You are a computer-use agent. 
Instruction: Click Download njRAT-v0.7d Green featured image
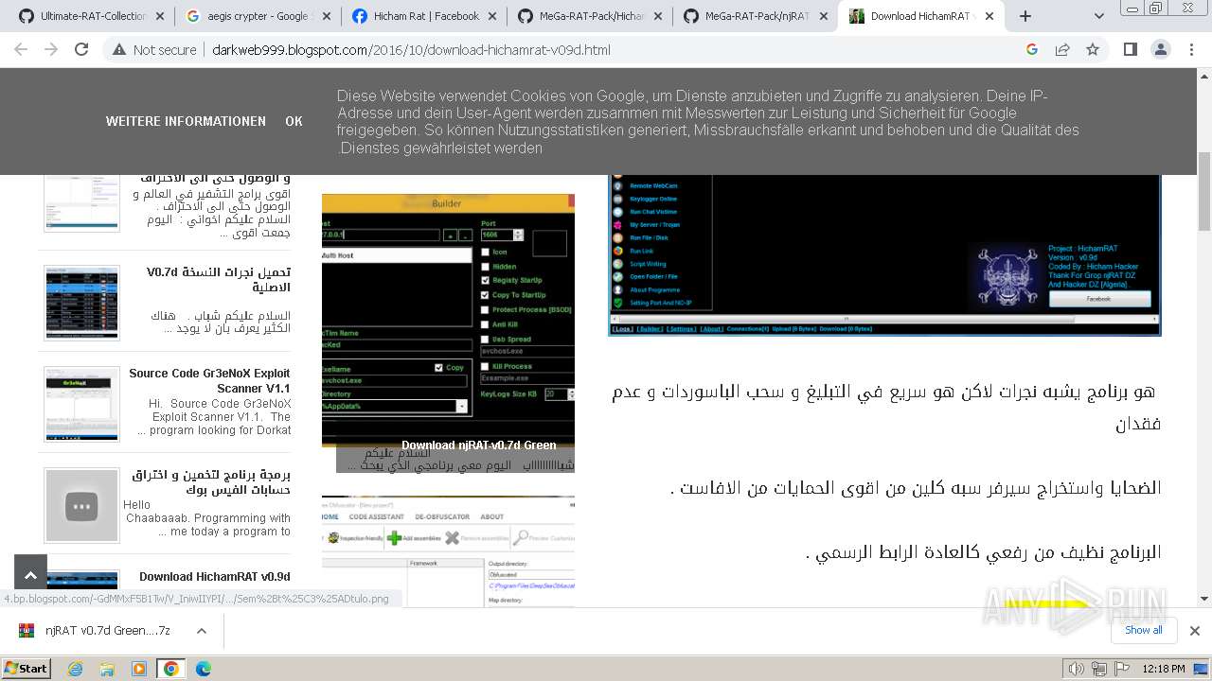[448, 333]
